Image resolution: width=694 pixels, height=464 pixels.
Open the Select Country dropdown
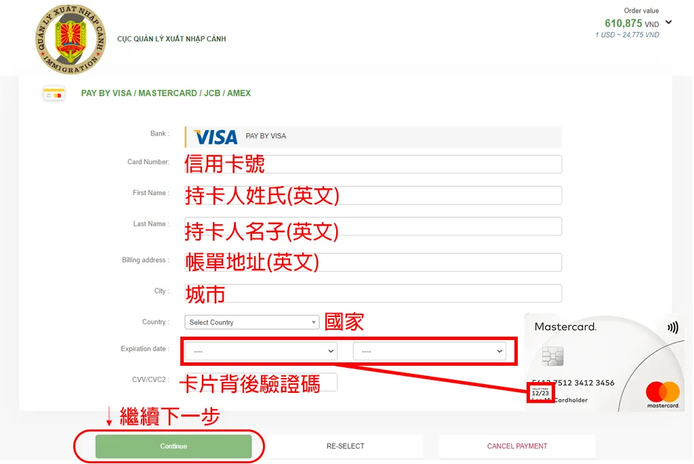[x=251, y=322]
